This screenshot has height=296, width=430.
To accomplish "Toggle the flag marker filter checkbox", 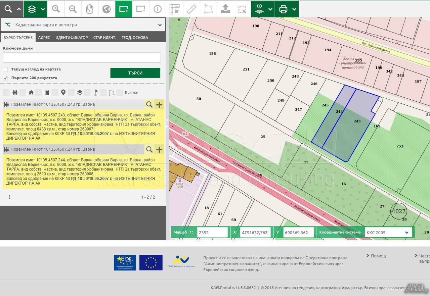I will tap(87, 92).
